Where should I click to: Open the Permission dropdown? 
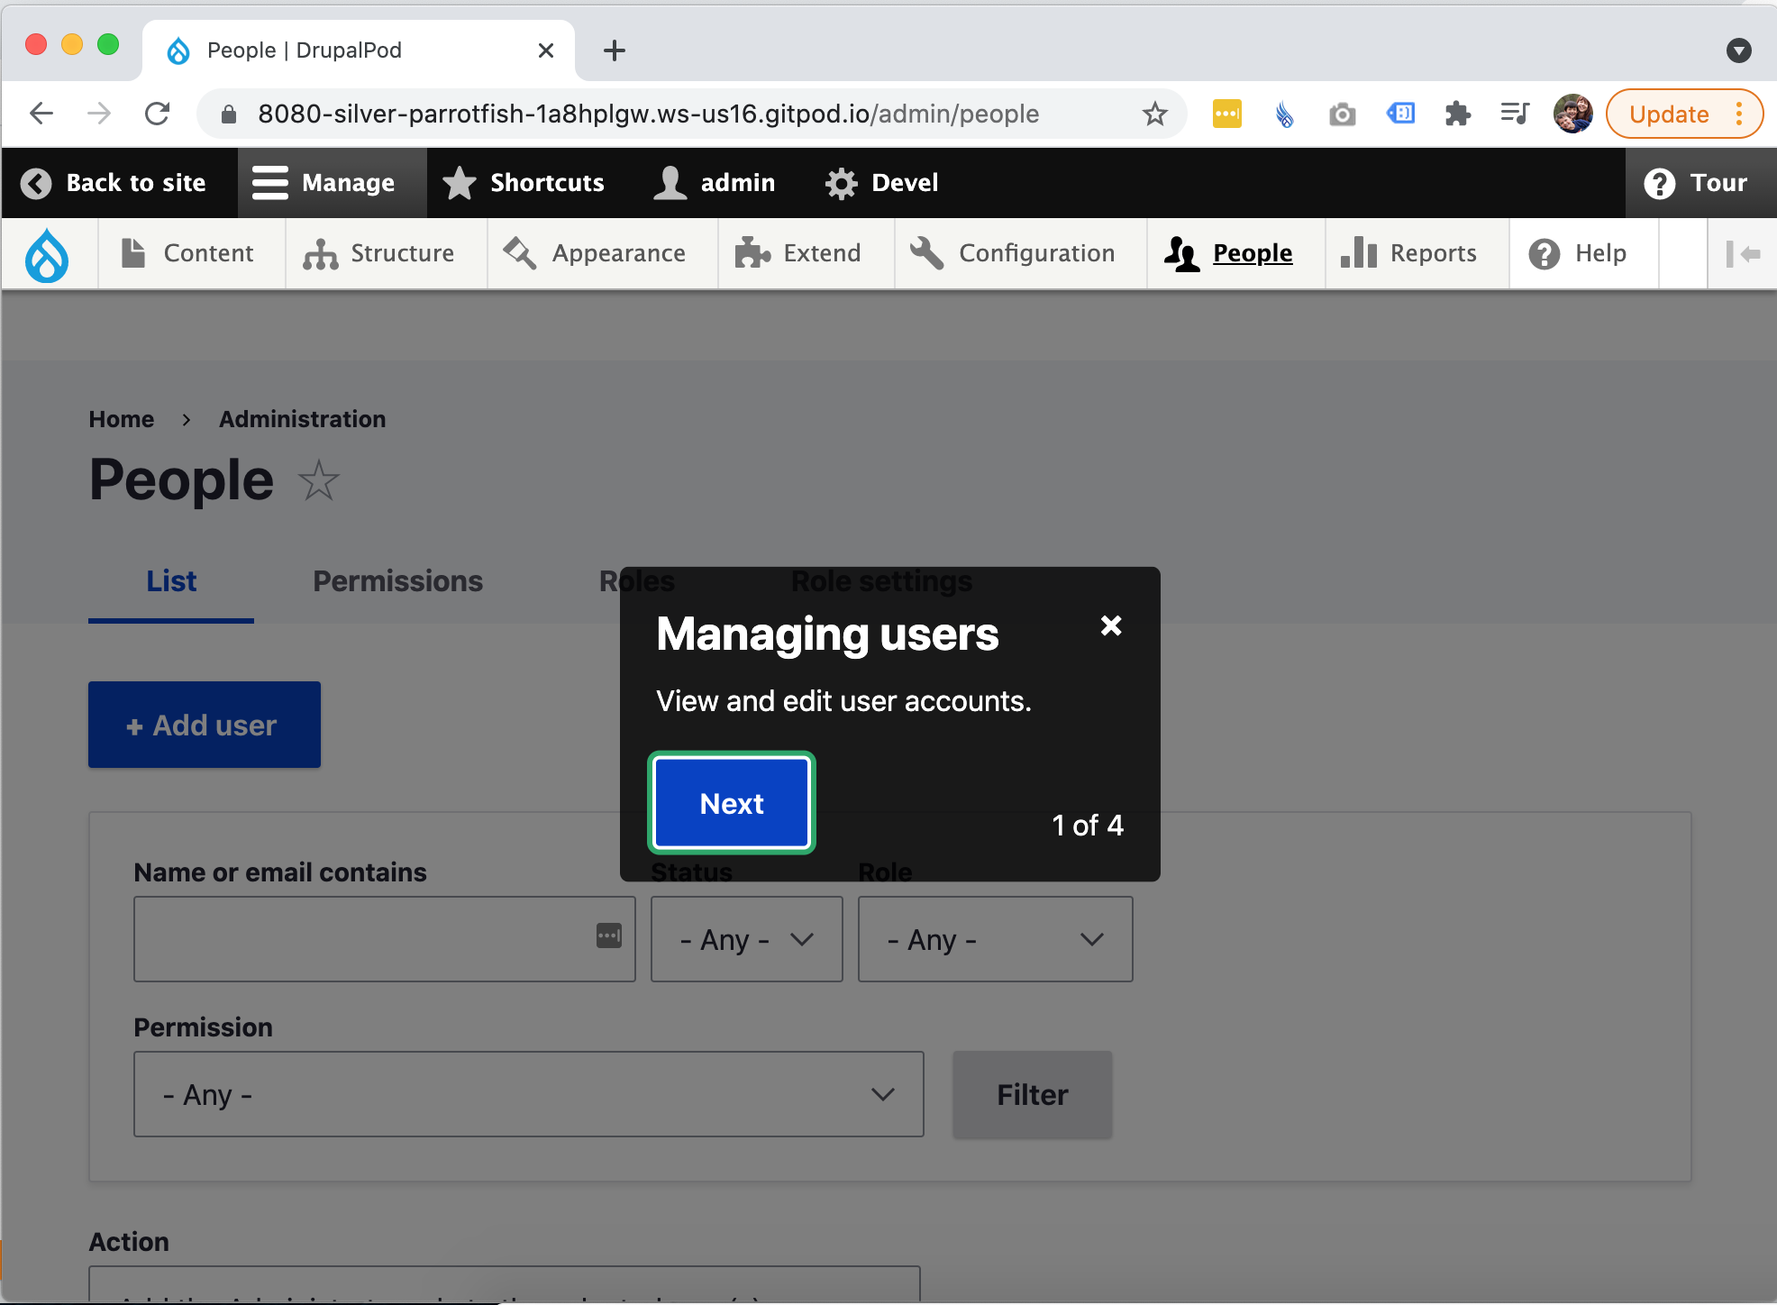point(528,1094)
